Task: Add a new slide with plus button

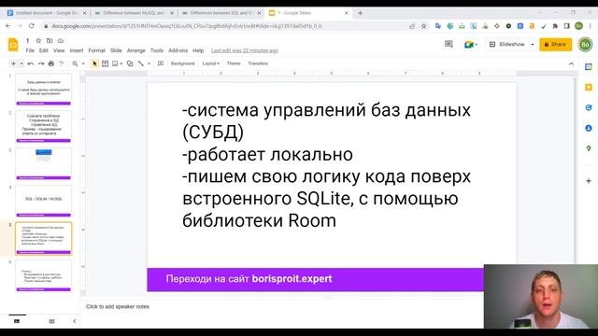Action: (13, 63)
